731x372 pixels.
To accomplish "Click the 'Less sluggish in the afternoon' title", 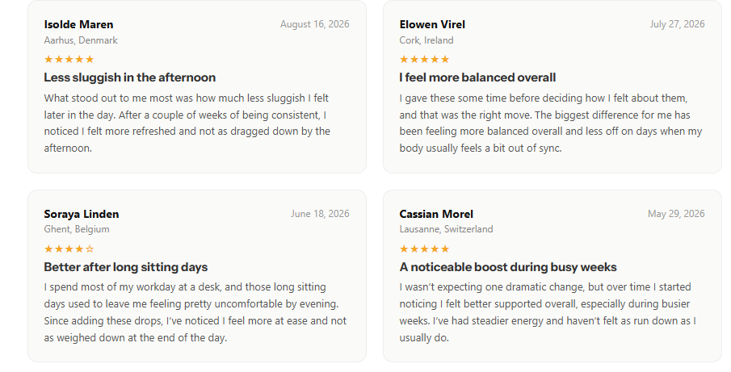I will coord(129,77).
